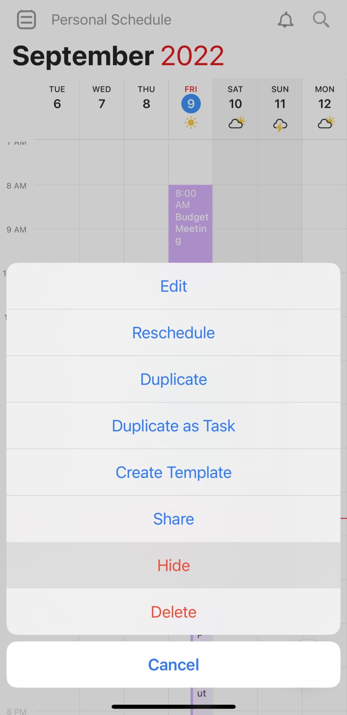Choose Reschedule from the action sheet

173,333
